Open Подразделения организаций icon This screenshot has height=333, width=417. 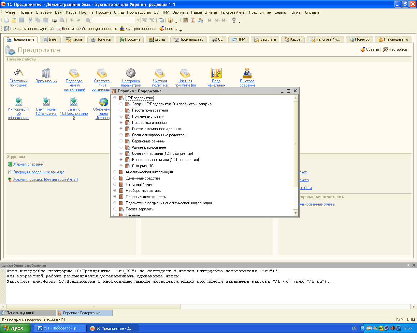(75, 80)
